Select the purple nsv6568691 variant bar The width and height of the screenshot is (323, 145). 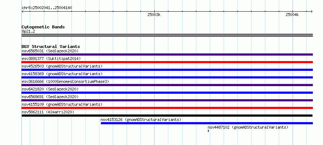(167, 100)
